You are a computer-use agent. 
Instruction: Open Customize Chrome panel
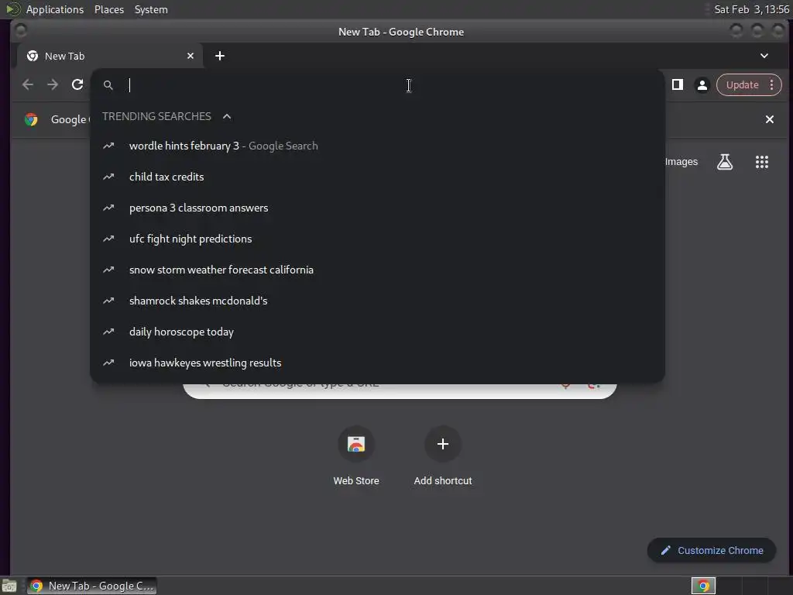click(x=711, y=551)
